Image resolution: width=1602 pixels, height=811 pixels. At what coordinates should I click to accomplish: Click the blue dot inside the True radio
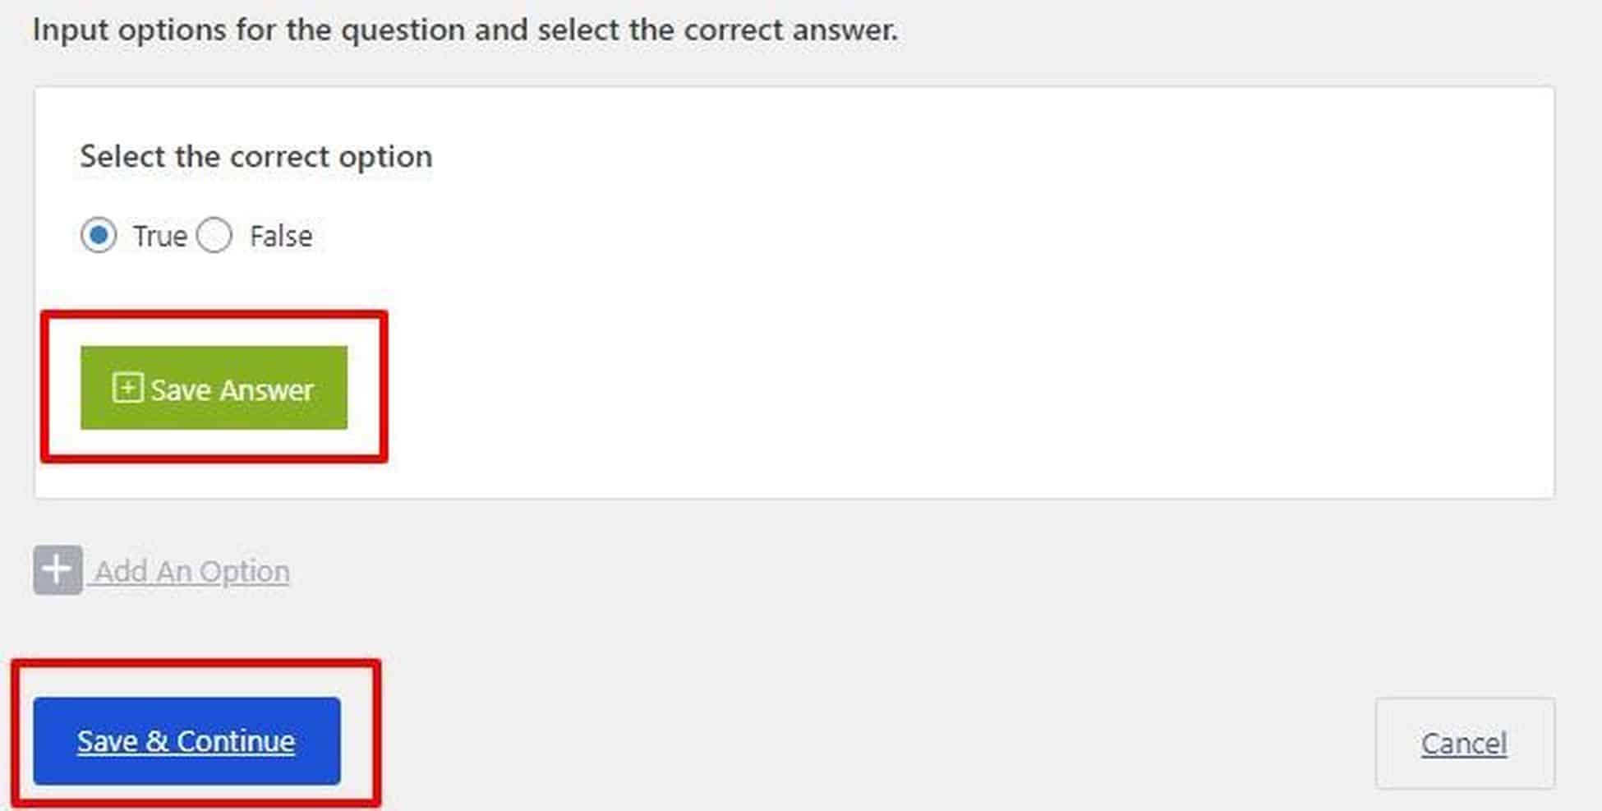(x=99, y=236)
